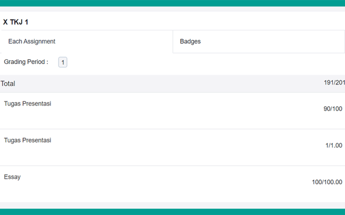Select grading period 1 button

coord(63,62)
